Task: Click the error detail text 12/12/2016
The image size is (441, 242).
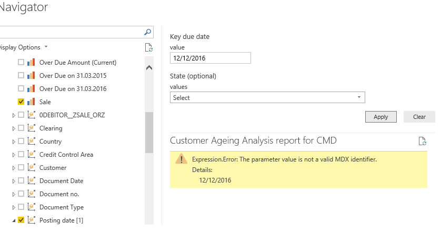Action: pos(215,180)
